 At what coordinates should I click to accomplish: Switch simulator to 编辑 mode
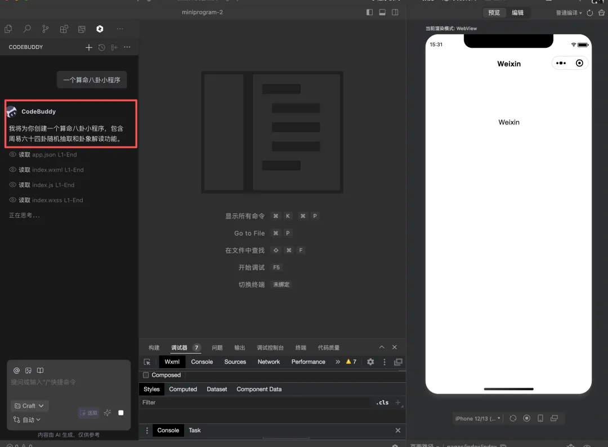click(518, 13)
